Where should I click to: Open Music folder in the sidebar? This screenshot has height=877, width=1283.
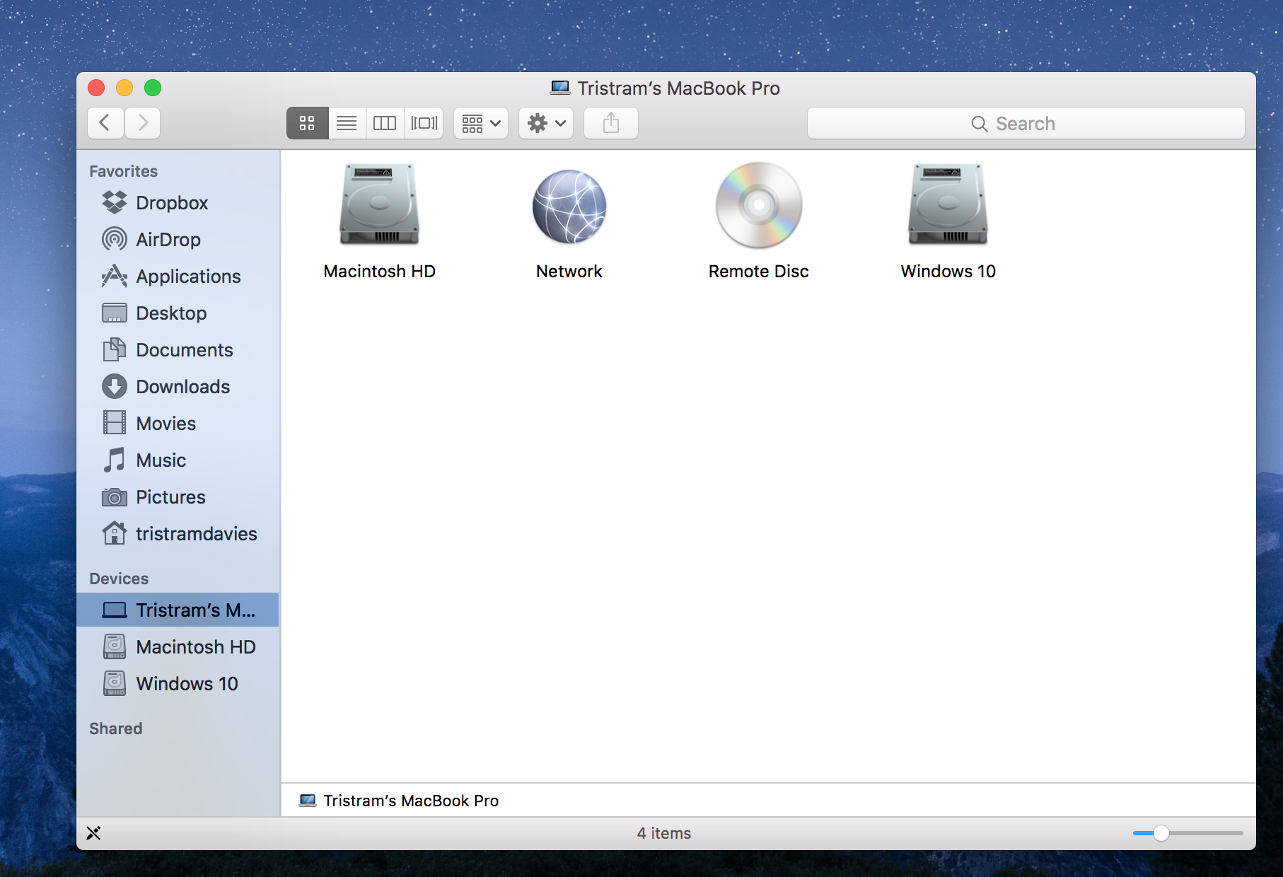[x=178, y=460]
